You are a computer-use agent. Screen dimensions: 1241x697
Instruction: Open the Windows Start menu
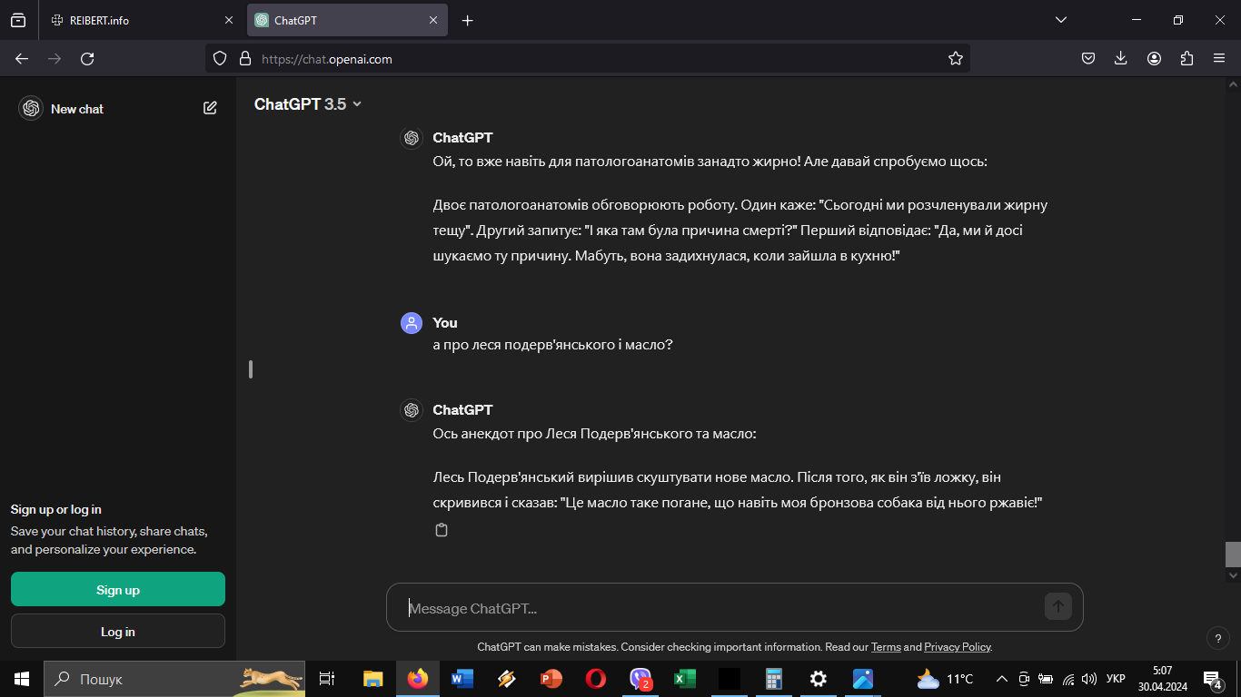[22, 679]
